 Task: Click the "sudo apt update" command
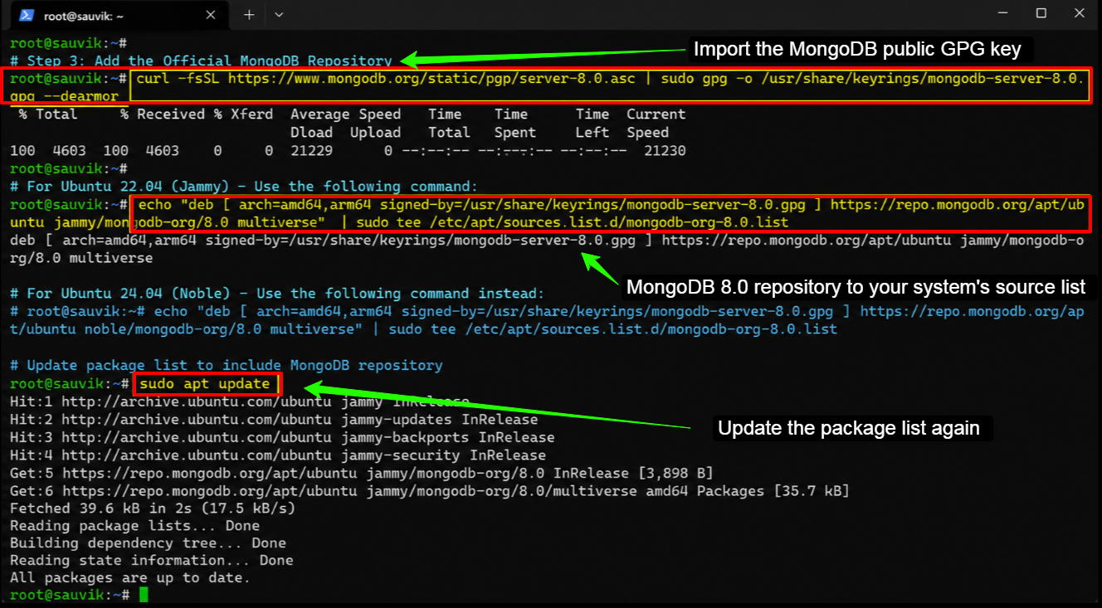[205, 384]
